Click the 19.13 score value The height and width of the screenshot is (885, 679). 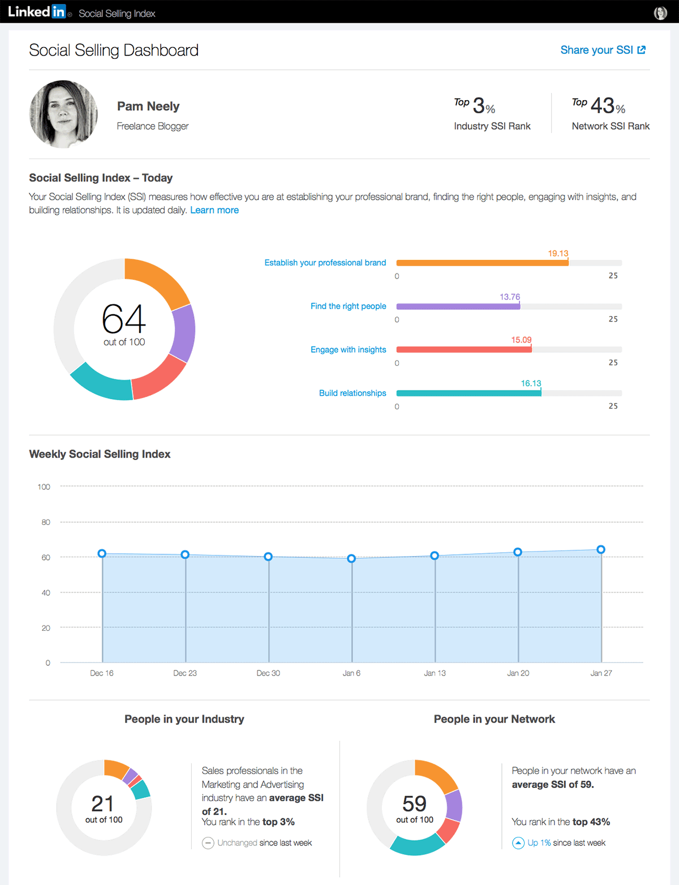pos(558,254)
